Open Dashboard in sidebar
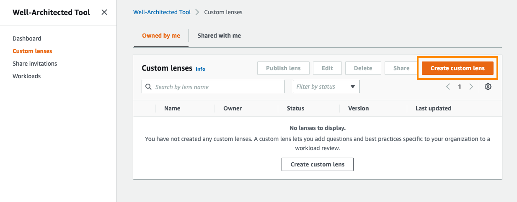Viewport: 517px width, 202px height. (x=27, y=38)
